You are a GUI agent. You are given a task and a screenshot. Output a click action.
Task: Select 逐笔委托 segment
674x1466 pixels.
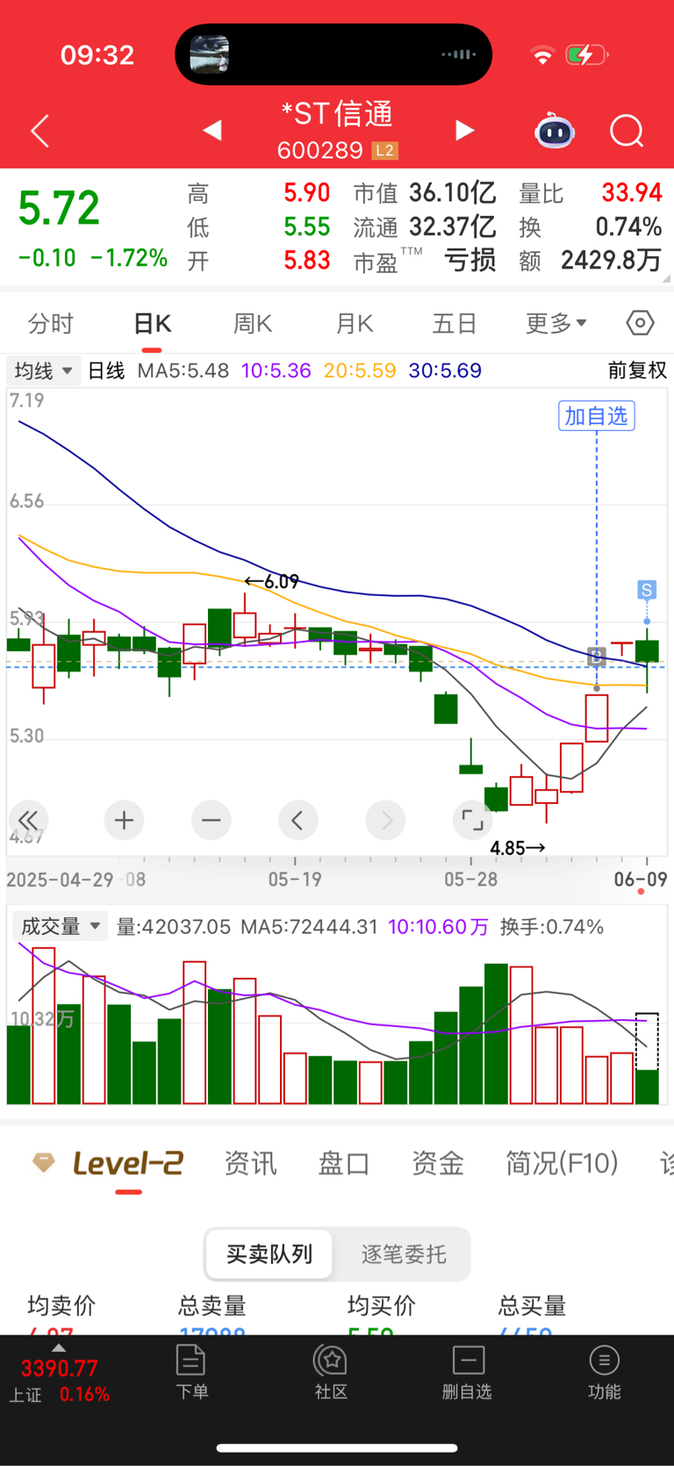pos(404,1254)
